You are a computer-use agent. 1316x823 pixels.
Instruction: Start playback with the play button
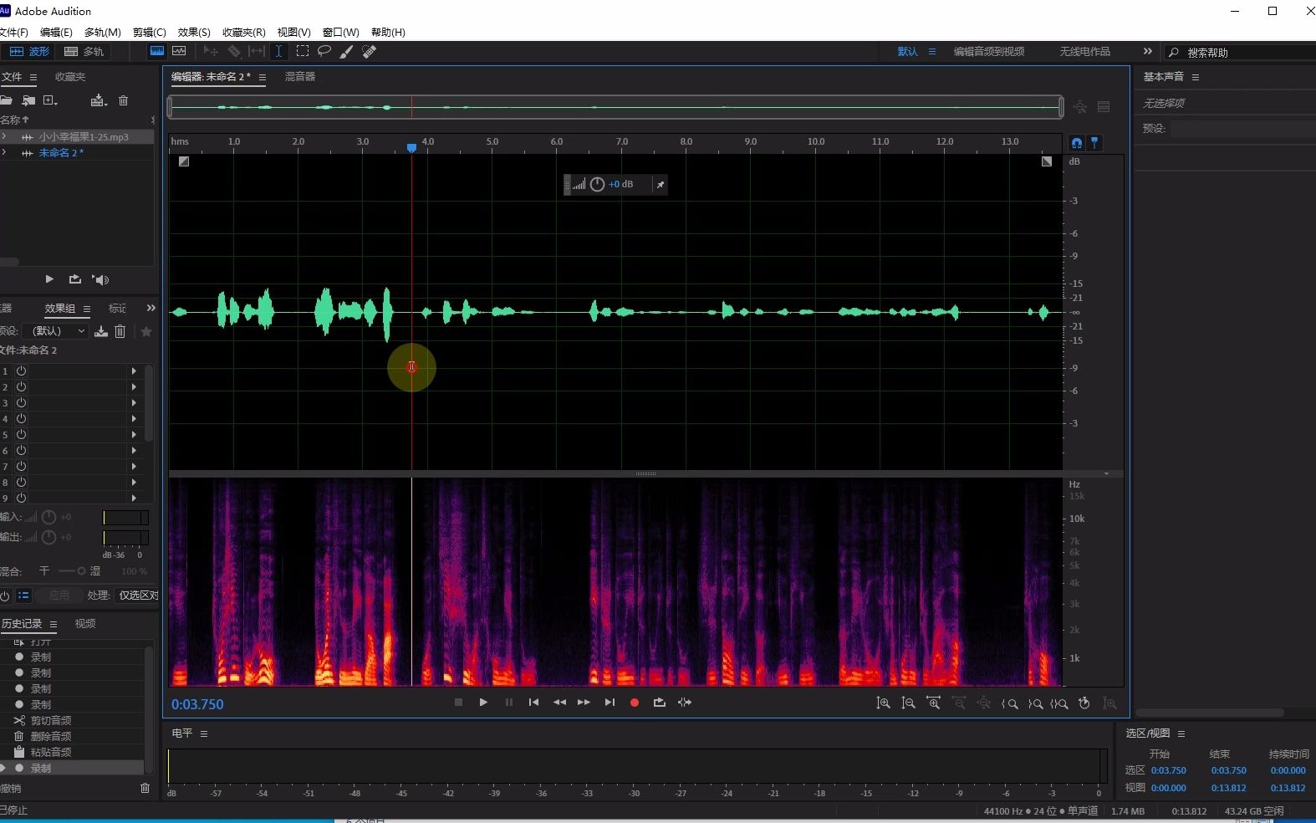pyautogui.click(x=483, y=703)
